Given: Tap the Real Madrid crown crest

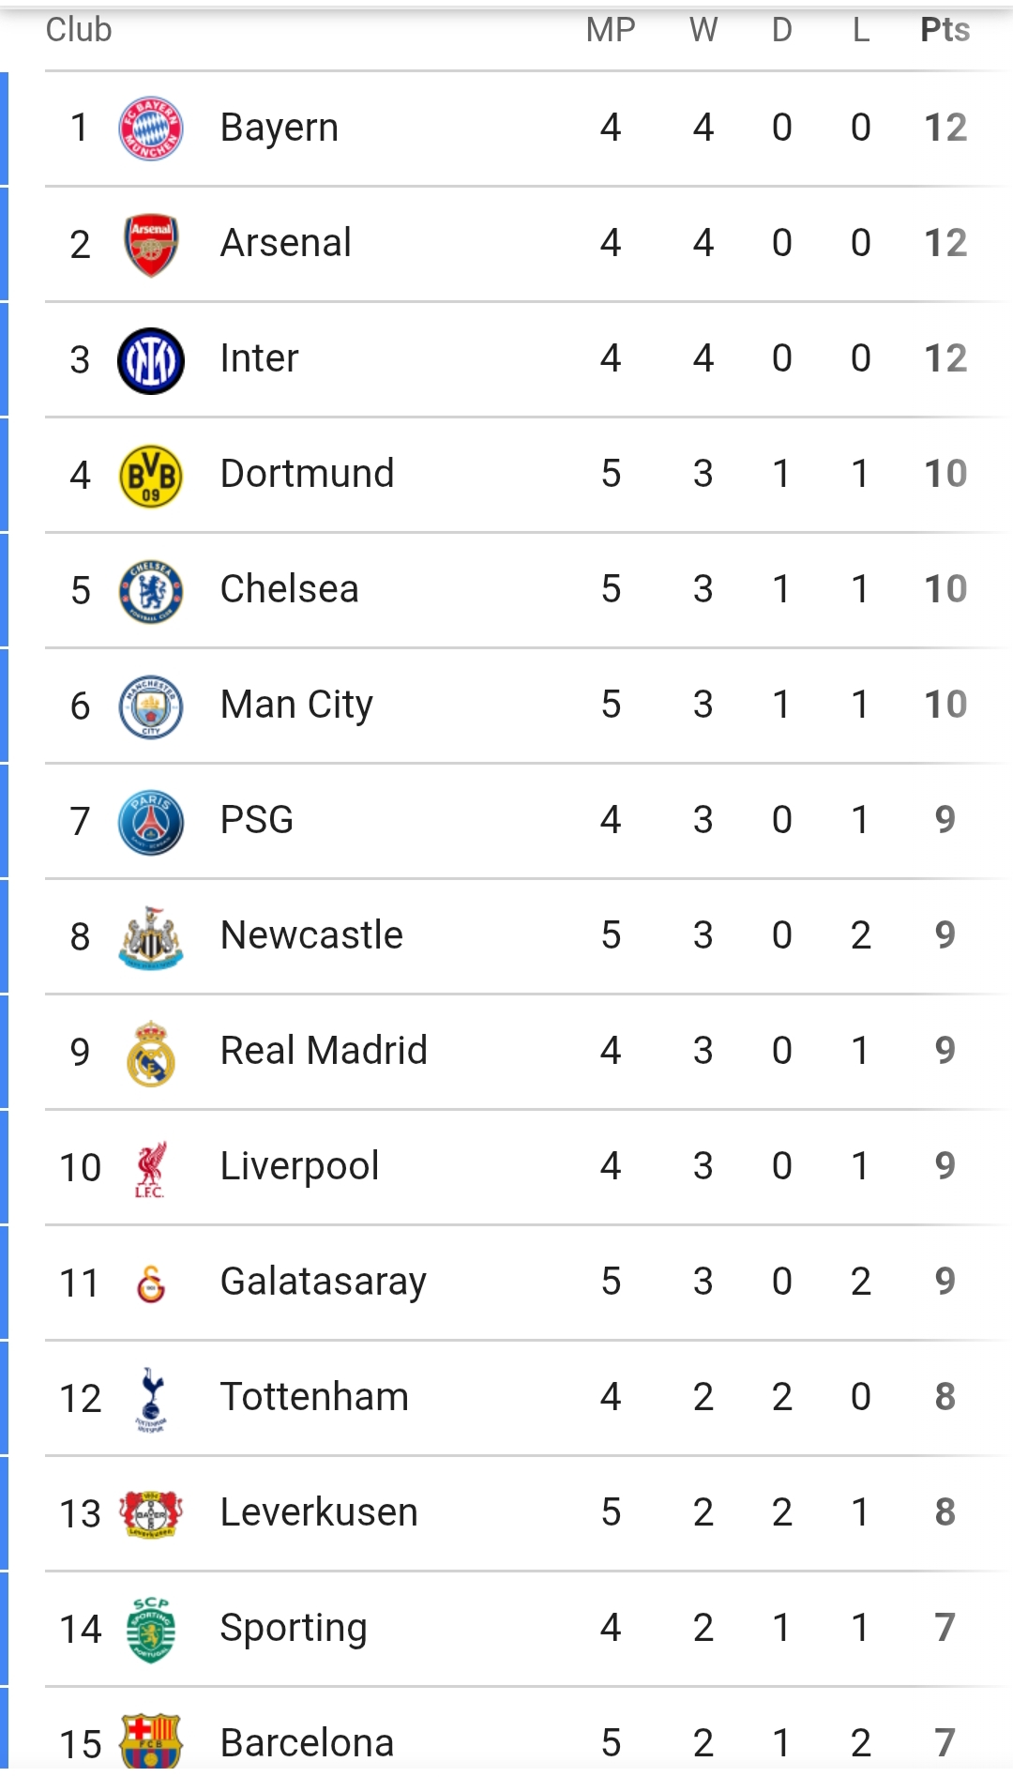Looking at the screenshot, I should (150, 1053).
